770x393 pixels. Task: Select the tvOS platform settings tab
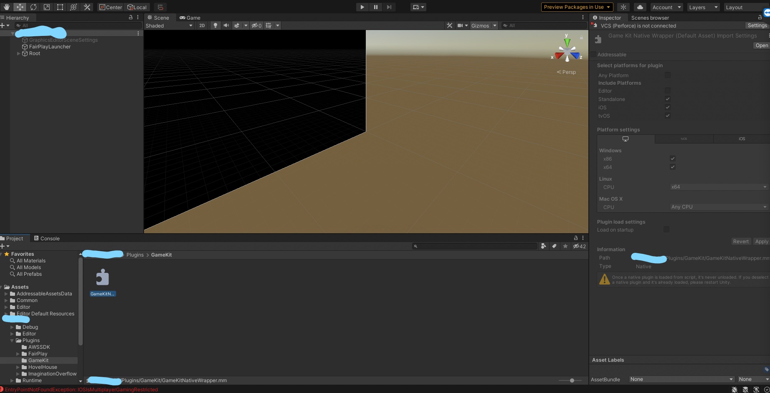tap(684, 139)
